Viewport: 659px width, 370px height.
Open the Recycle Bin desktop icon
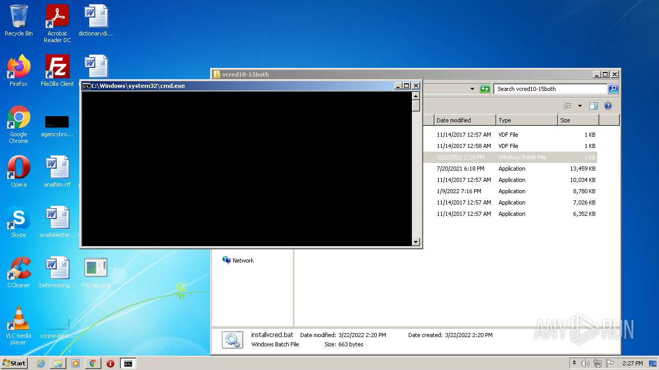pyautogui.click(x=19, y=21)
